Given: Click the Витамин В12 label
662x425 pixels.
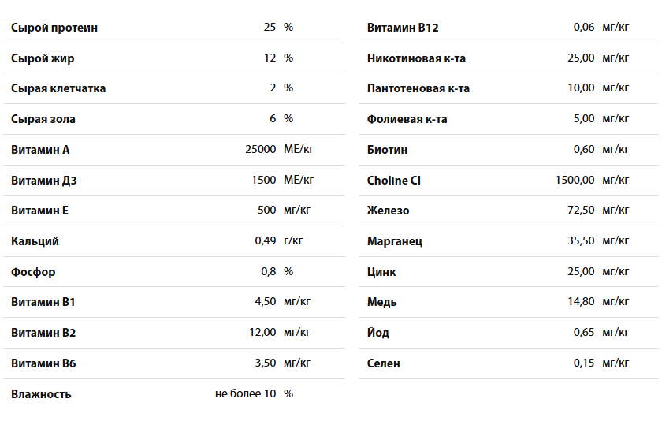Looking at the screenshot, I should click(403, 28).
